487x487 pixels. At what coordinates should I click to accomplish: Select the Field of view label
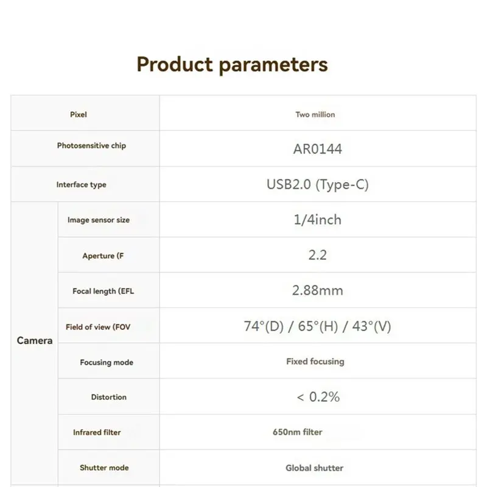(x=98, y=327)
